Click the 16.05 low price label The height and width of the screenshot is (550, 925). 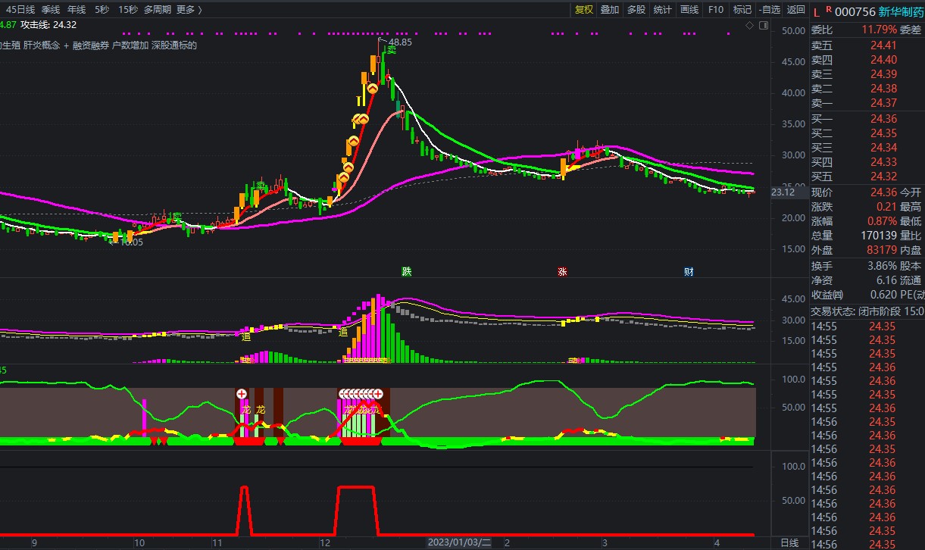pyautogui.click(x=132, y=242)
